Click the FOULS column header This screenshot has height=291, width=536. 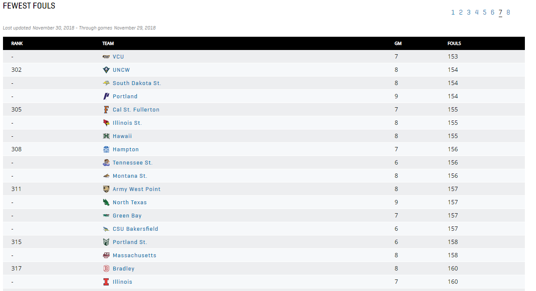tap(454, 44)
